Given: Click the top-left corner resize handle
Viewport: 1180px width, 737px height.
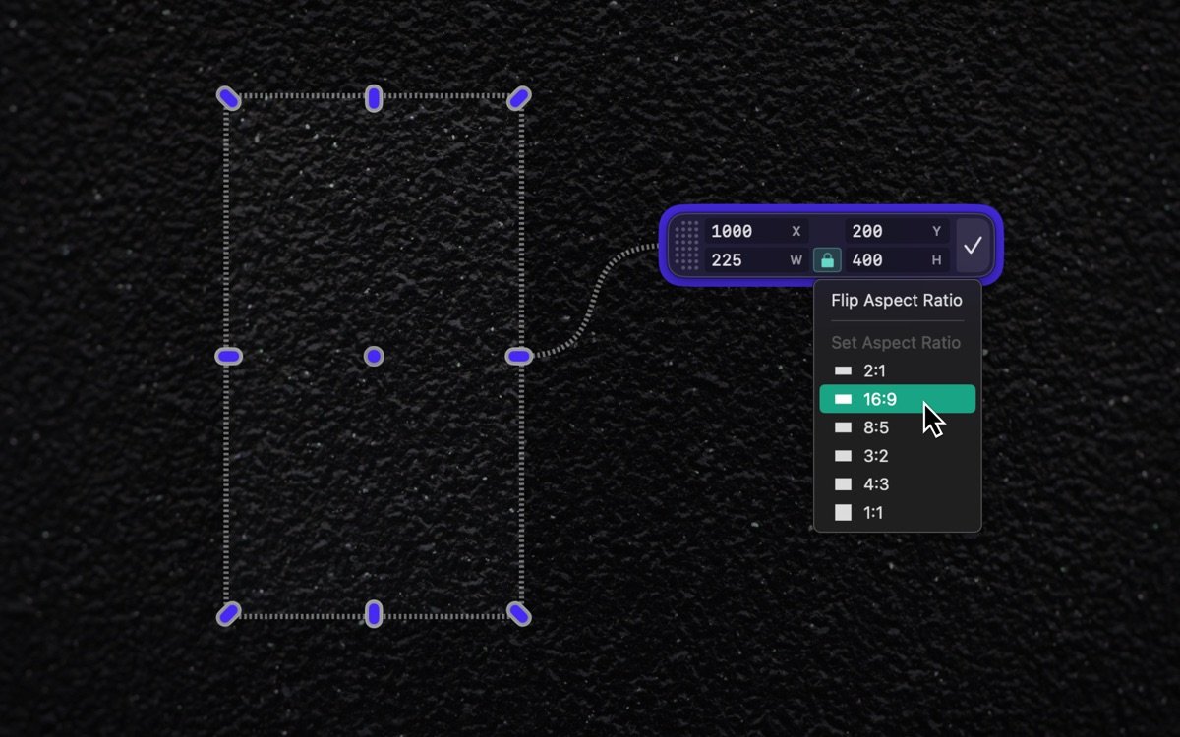Looking at the screenshot, I should [228, 97].
